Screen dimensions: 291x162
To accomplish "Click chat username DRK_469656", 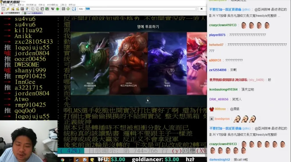I will pos(219,99).
